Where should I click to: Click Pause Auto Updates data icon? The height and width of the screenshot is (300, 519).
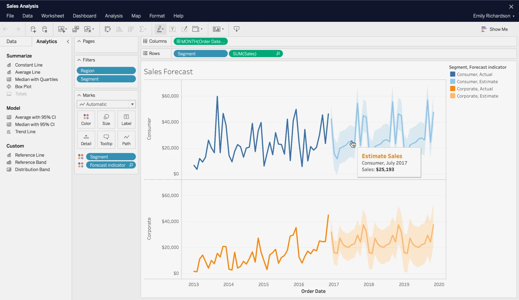(45, 29)
